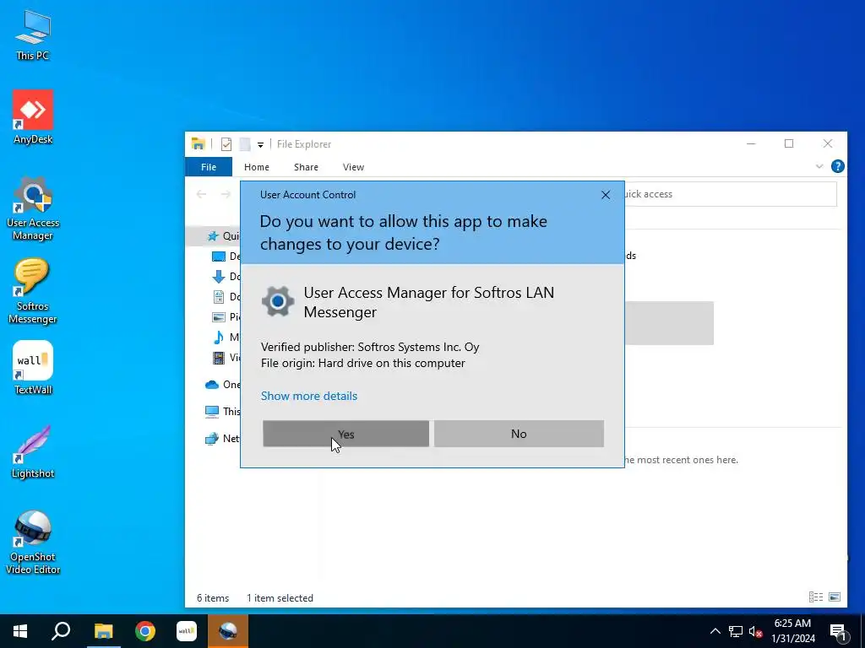865x648 pixels.
Task: Select Quick access star in navigation pane
Action: [213, 236]
